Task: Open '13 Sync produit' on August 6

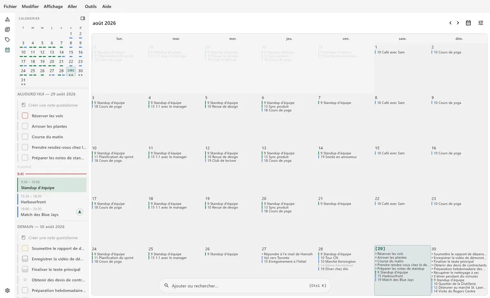Action: tap(276, 107)
